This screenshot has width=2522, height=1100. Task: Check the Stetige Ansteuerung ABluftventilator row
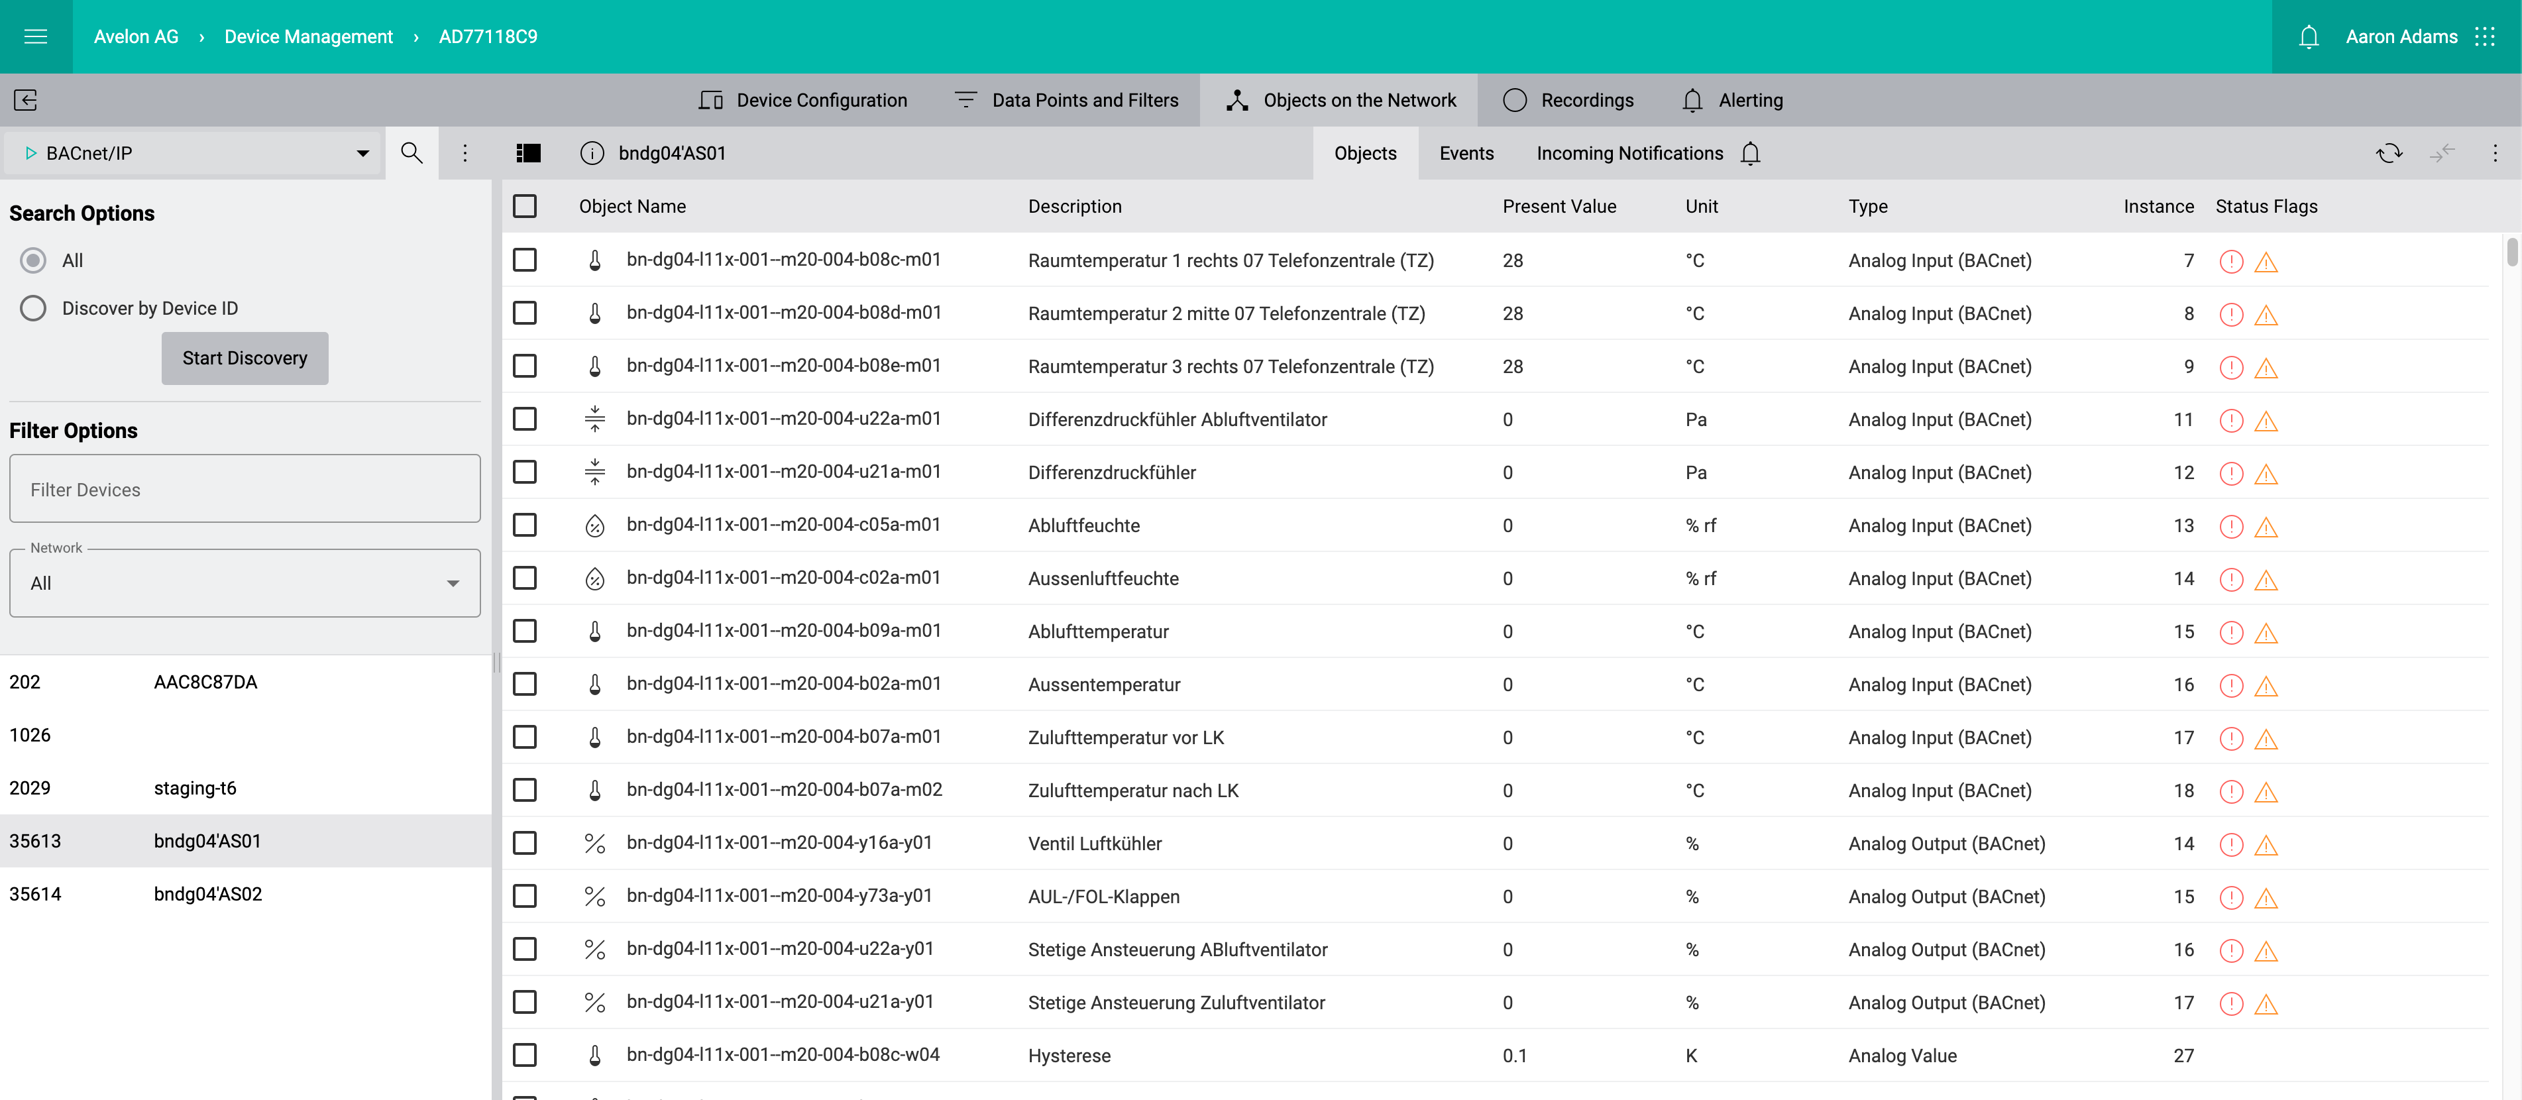click(x=525, y=948)
